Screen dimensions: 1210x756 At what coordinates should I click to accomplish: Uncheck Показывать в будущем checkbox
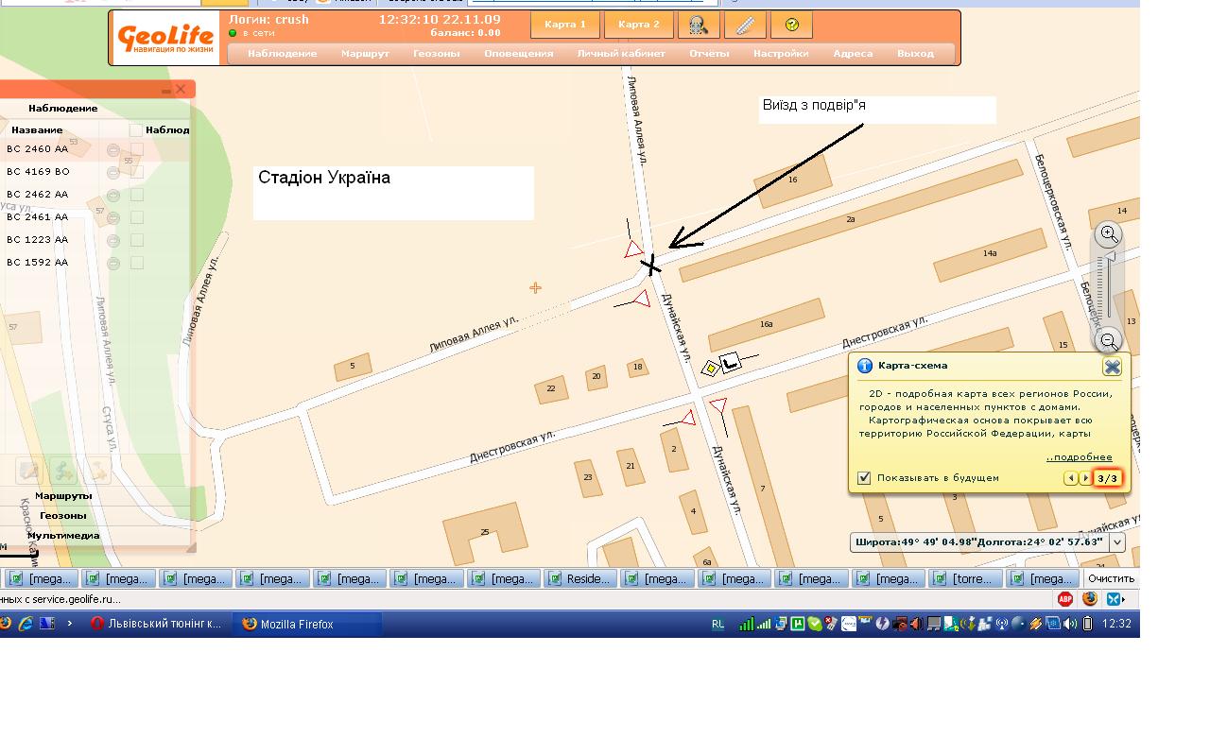pos(864,478)
